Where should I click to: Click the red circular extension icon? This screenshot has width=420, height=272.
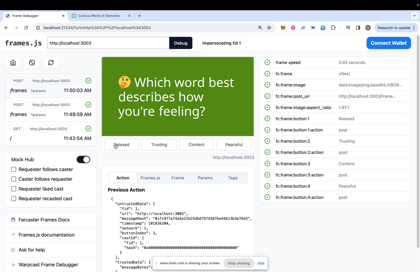click(x=293, y=28)
